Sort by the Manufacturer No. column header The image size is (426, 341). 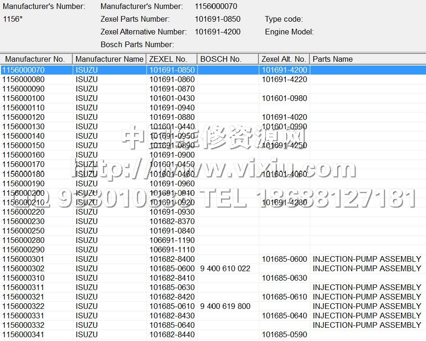[36, 59]
